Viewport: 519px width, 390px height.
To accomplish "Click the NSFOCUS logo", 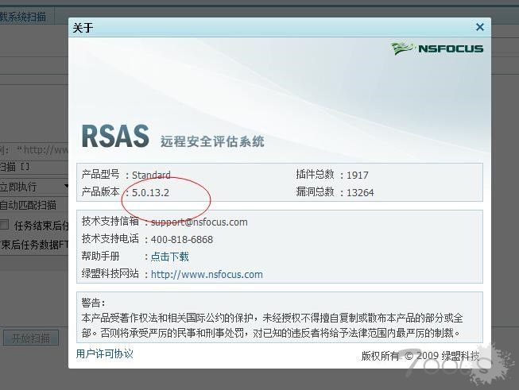I will tap(436, 48).
